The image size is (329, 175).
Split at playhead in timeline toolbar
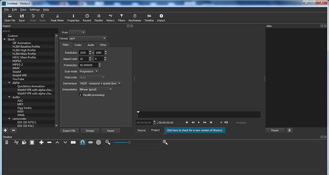click(x=73, y=142)
